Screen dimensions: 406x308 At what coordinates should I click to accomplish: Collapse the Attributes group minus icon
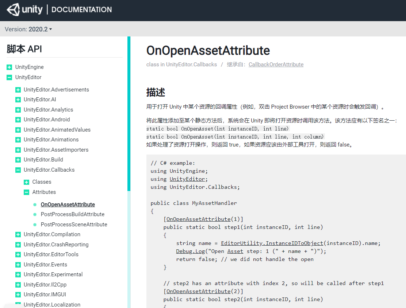coord(26,192)
